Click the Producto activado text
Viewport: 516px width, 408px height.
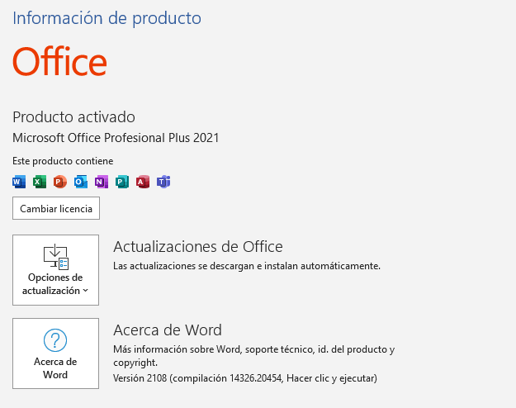(73, 117)
